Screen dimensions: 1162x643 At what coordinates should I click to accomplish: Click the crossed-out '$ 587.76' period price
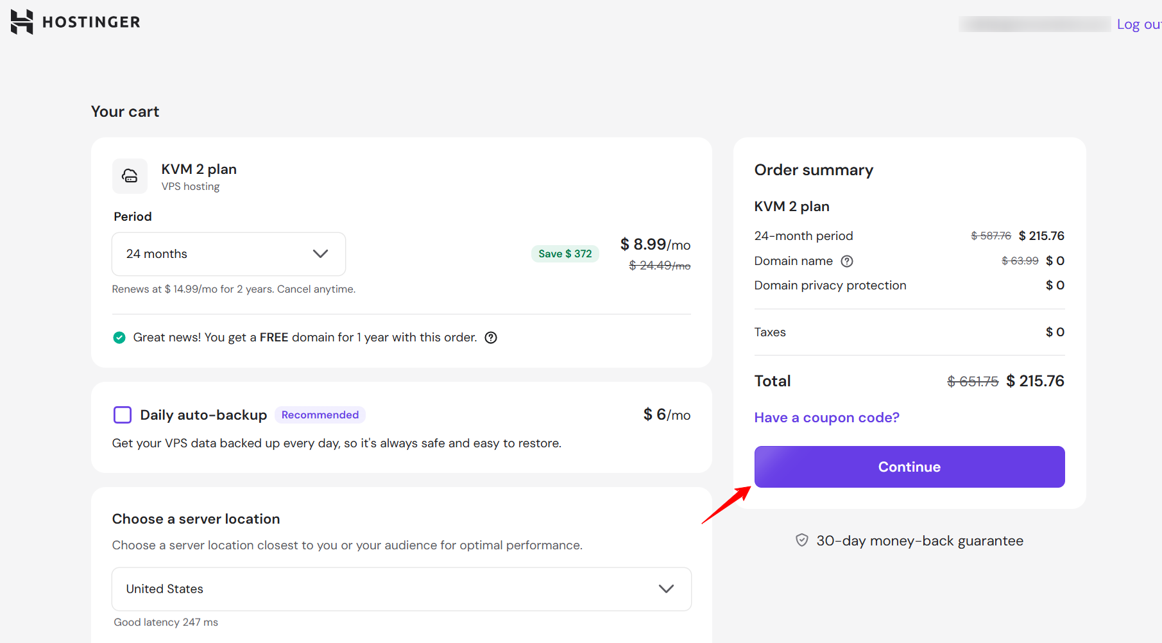point(991,236)
